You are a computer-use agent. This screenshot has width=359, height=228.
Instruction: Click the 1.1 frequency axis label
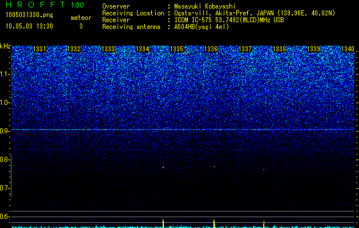[3, 74]
